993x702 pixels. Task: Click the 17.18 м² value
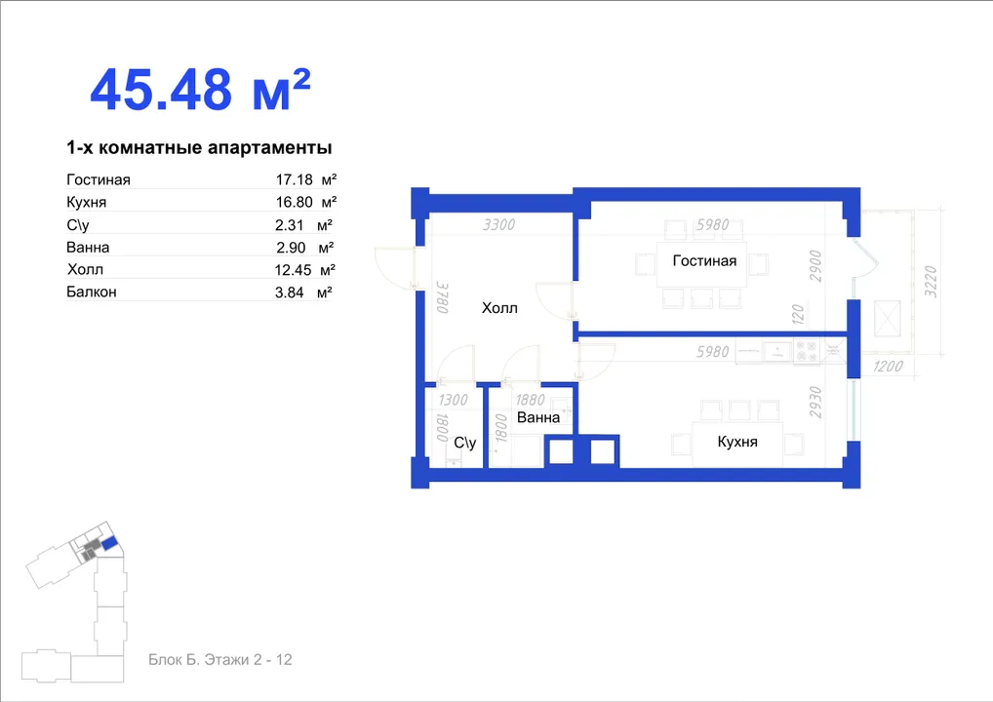coord(306,179)
